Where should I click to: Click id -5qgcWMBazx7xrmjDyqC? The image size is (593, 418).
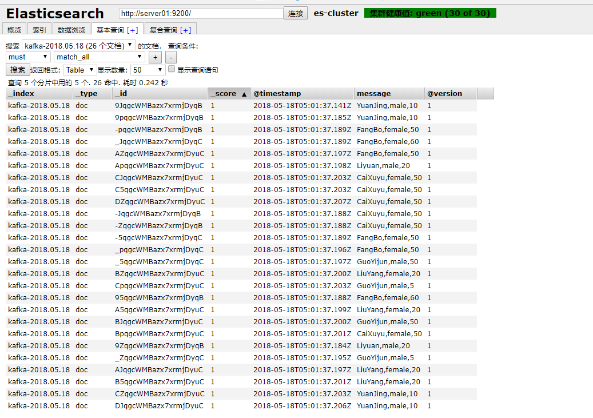tap(158, 238)
